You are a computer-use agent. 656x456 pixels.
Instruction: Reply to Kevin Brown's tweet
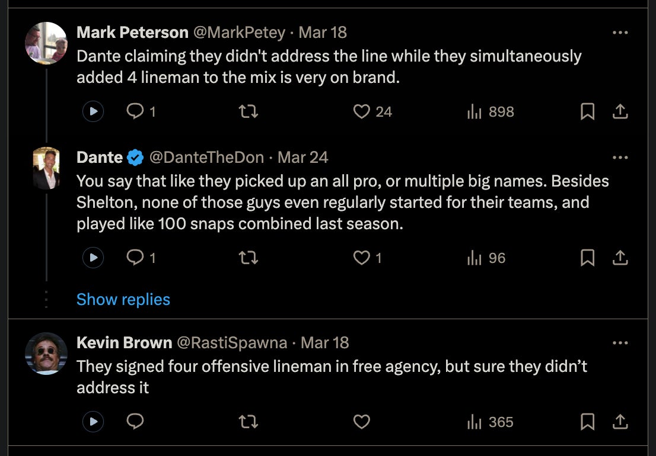[x=136, y=422]
